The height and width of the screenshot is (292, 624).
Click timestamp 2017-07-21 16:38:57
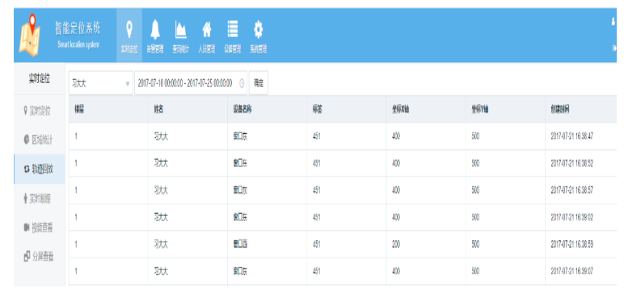[572, 190]
